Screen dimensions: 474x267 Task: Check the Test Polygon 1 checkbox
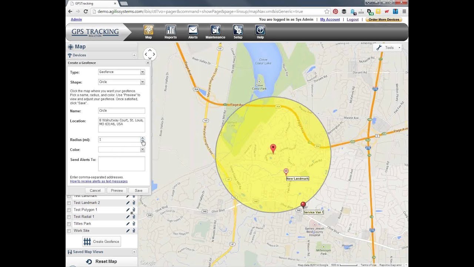tap(69, 210)
